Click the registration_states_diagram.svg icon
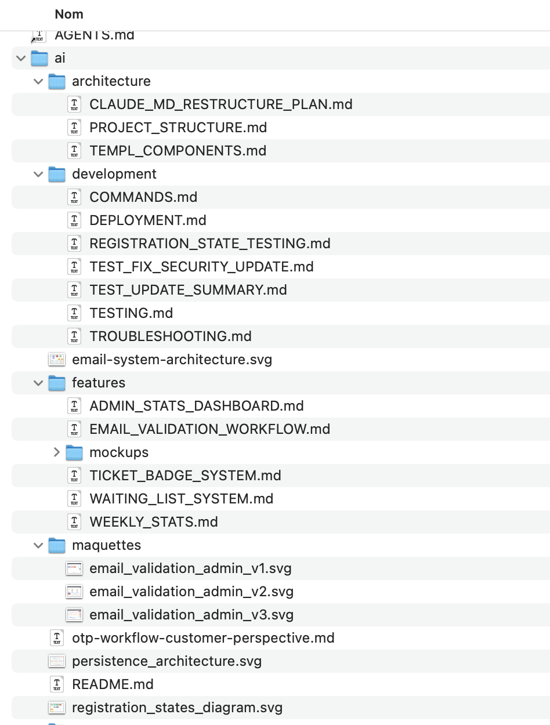This screenshot has width=550, height=725. coord(57,708)
